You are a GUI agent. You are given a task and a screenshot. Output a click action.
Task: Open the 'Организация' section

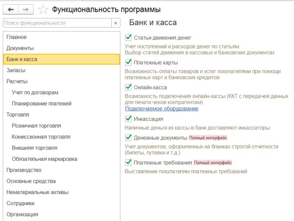click(x=61, y=214)
